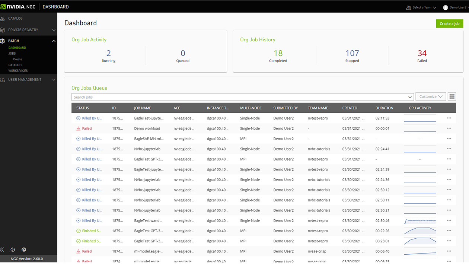Image resolution: width=469 pixels, height=264 pixels.
Task: Collapse the Batch section in sidebar
Action: 54,41
